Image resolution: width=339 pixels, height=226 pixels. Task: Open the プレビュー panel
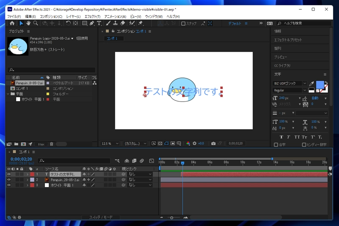click(281, 57)
